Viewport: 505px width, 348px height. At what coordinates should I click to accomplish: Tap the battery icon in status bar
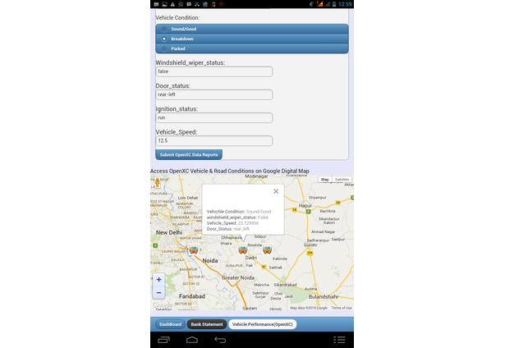(334, 4)
